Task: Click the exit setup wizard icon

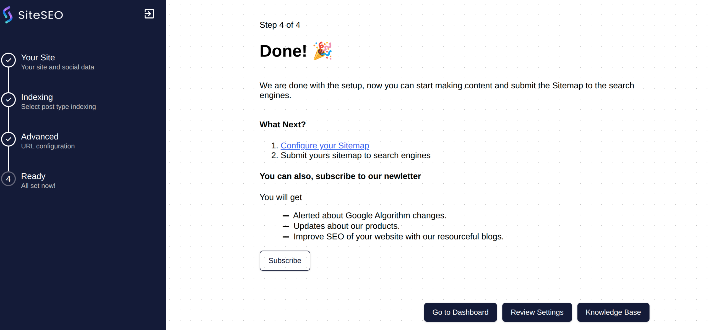Action: point(149,14)
